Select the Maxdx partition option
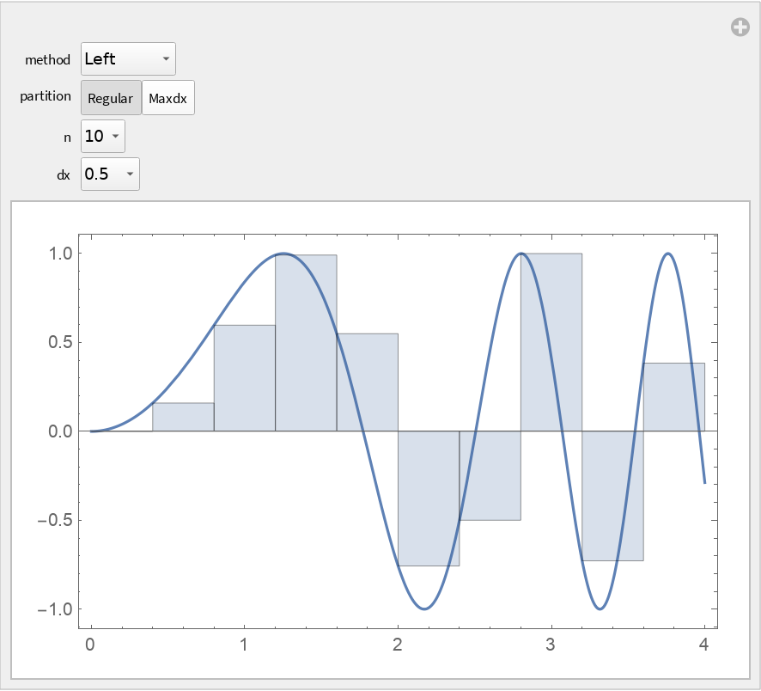761x691 pixels. click(167, 97)
